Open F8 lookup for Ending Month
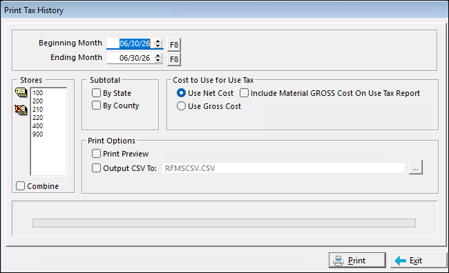 click(174, 59)
